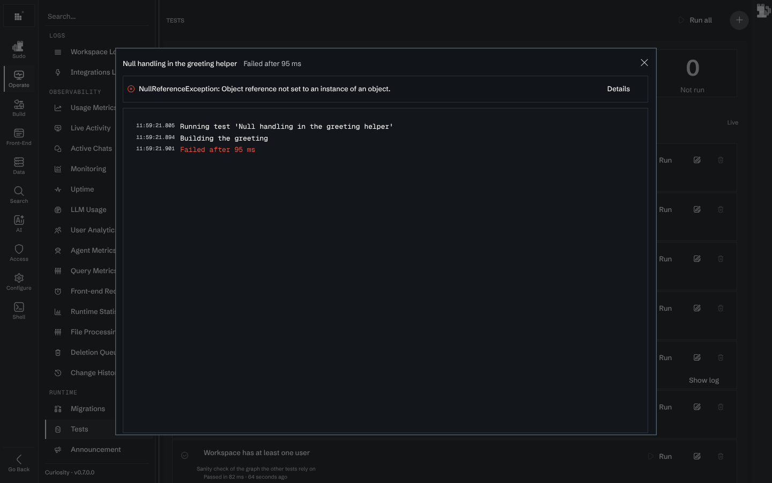Click the 'Workspace has at least one user' title
The width and height of the screenshot is (772, 483).
[256, 453]
